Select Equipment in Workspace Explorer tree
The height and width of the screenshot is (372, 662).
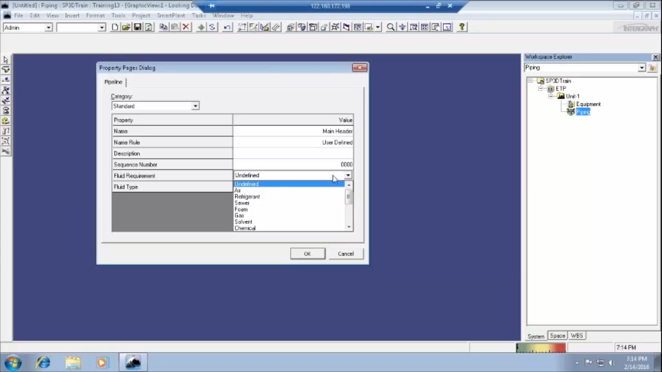click(x=588, y=104)
